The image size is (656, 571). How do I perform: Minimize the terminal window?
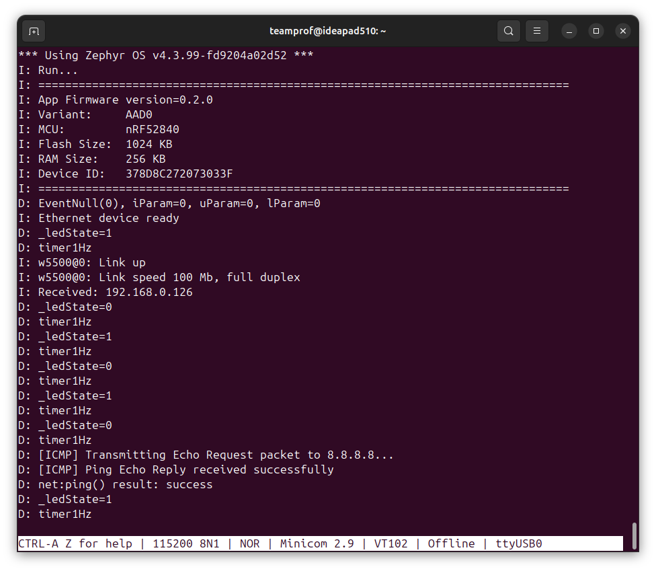coord(569,32)
